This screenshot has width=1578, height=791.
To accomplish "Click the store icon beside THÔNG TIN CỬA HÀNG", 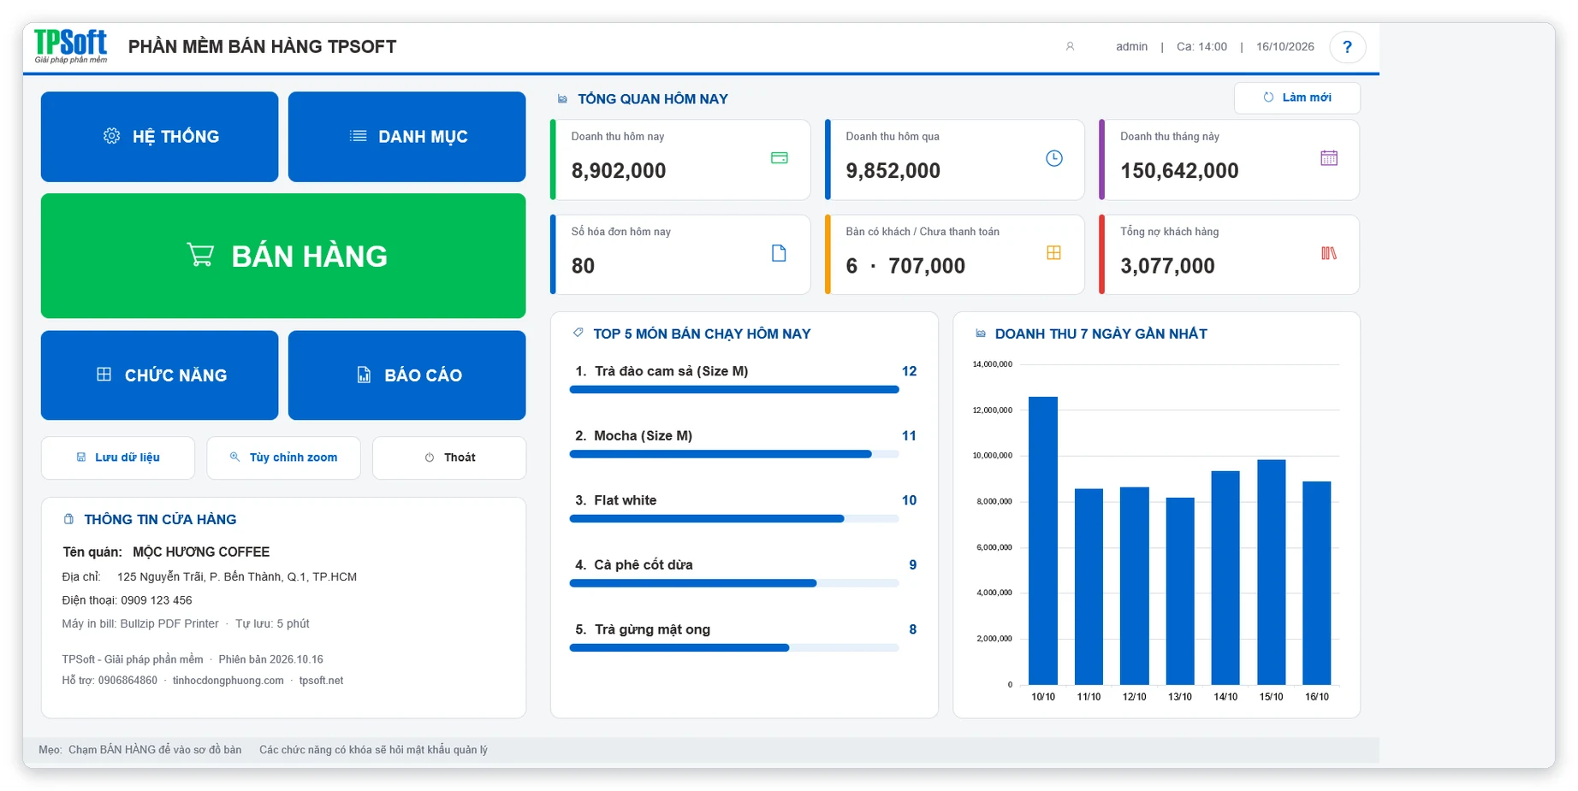I will click(x=68, y=519).
